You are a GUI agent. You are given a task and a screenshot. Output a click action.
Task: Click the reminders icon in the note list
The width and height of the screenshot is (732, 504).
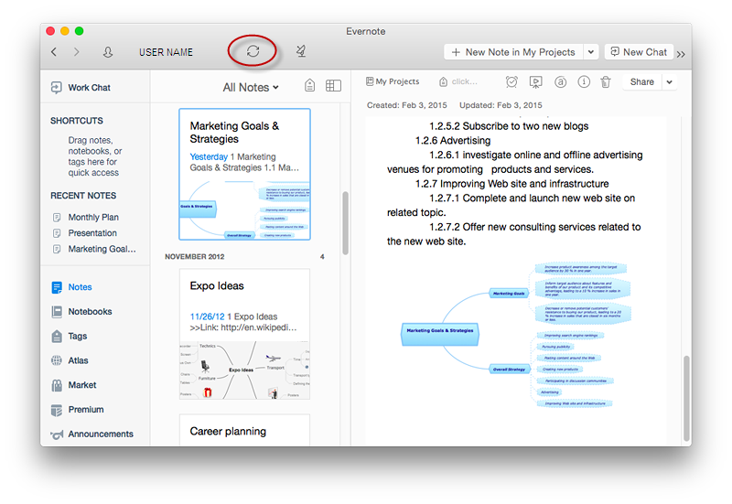(x=309, y=85)
